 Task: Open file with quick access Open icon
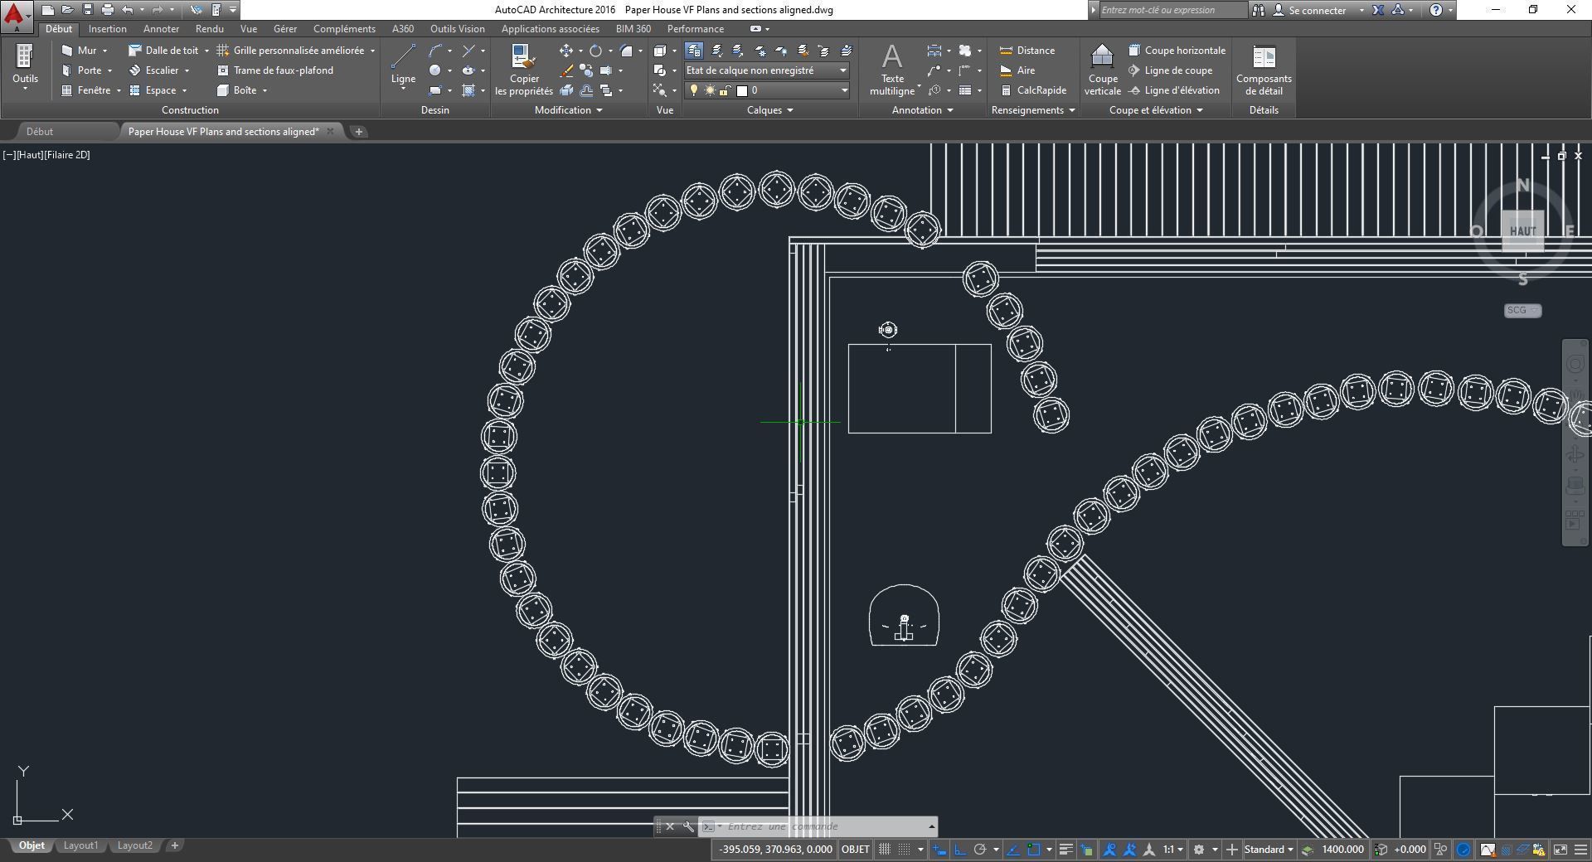coord(68,10)
